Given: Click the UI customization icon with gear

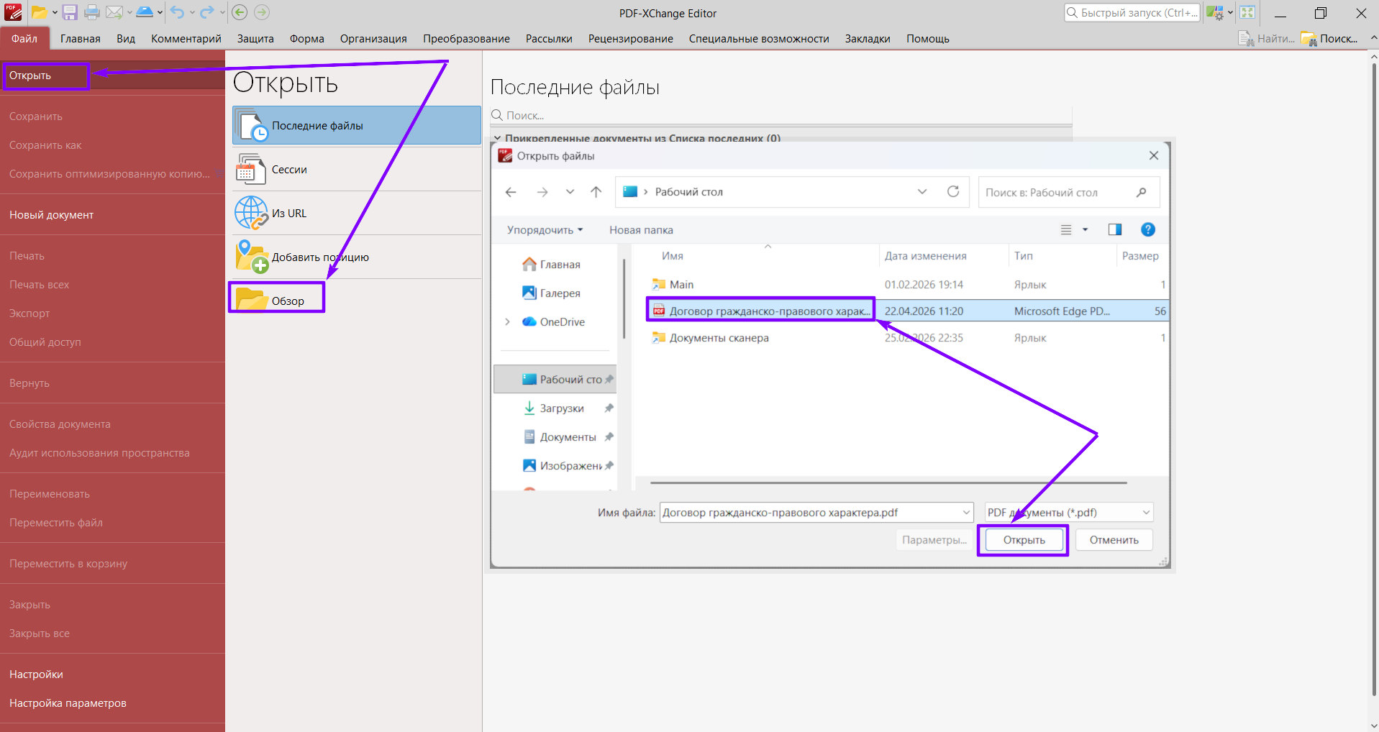Looking at the screenshot, I should point(1215,13).
